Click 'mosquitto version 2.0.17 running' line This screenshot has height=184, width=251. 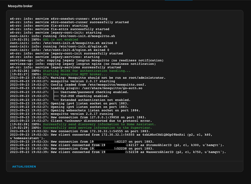[x=62, y=114]
